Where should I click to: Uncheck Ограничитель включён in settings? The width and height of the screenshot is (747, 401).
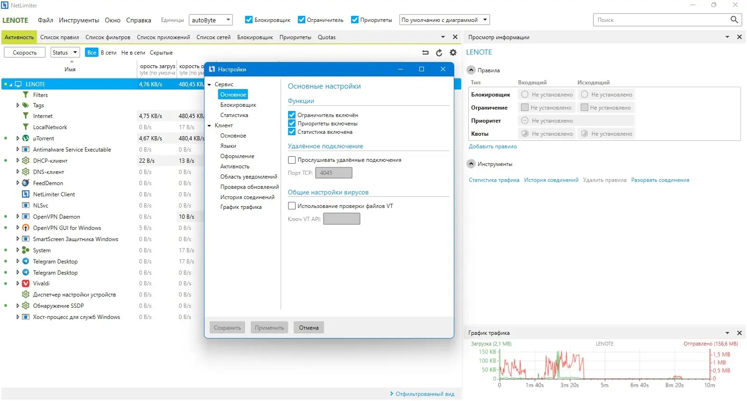tap(292, 115)
